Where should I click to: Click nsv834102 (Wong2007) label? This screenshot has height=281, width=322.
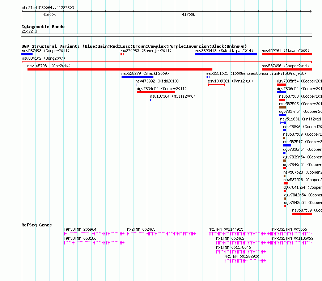43,58
